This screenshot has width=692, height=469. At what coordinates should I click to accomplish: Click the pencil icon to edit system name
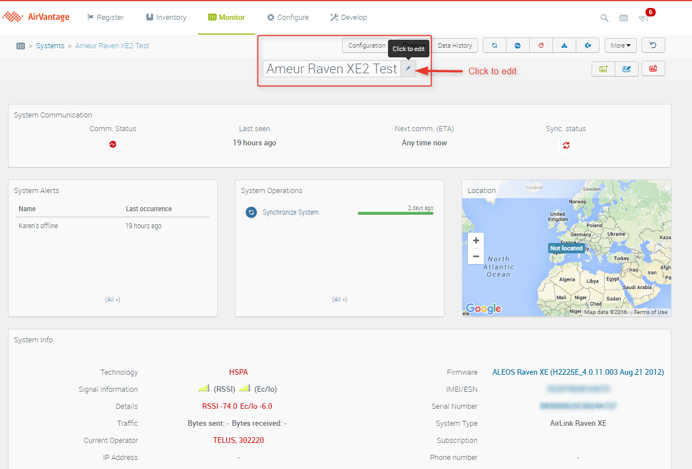click(408, 69)
